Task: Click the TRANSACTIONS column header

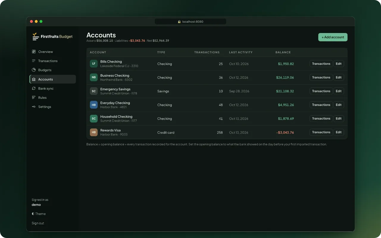Action: click(x=207, y=52)
